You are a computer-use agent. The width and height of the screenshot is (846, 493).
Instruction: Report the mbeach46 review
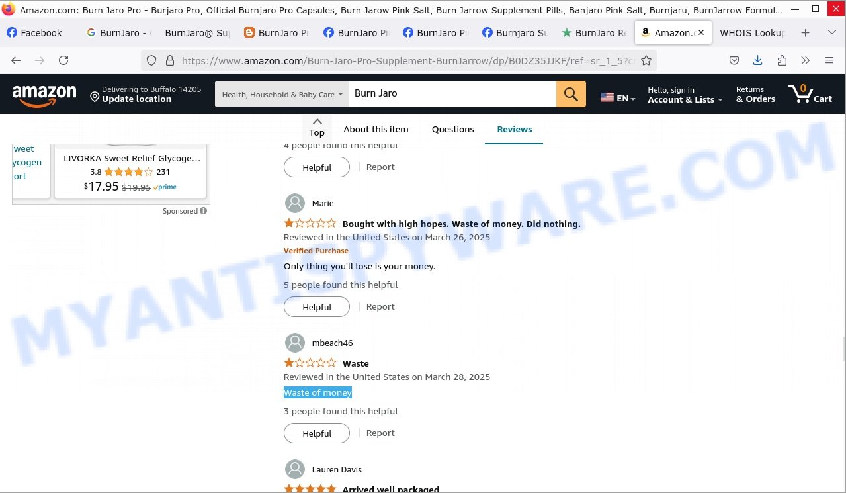380,433
